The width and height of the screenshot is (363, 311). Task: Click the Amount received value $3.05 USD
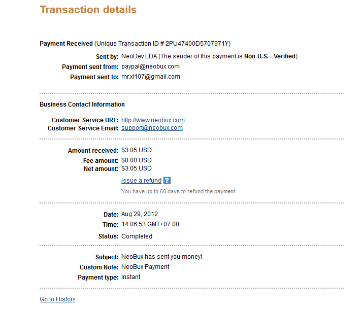(136, 150)
